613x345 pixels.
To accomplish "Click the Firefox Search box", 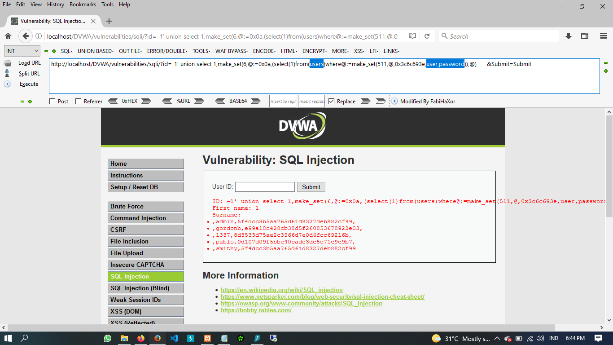I will tap(498, 36).
